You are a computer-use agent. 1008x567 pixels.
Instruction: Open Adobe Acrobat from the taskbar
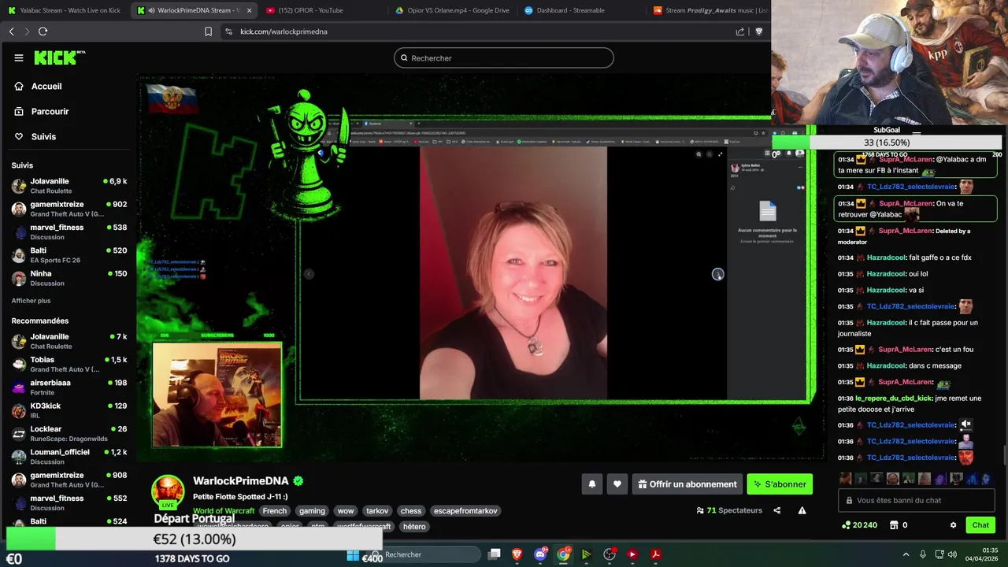(655, 554)
